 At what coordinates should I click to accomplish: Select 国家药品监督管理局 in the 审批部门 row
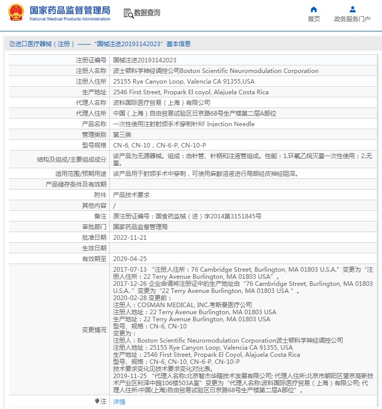coord(140,227)
